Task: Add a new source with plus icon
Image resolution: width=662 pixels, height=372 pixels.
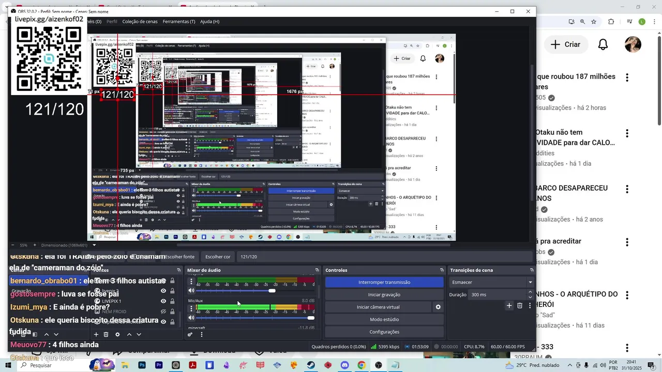Action: (96, 334)
